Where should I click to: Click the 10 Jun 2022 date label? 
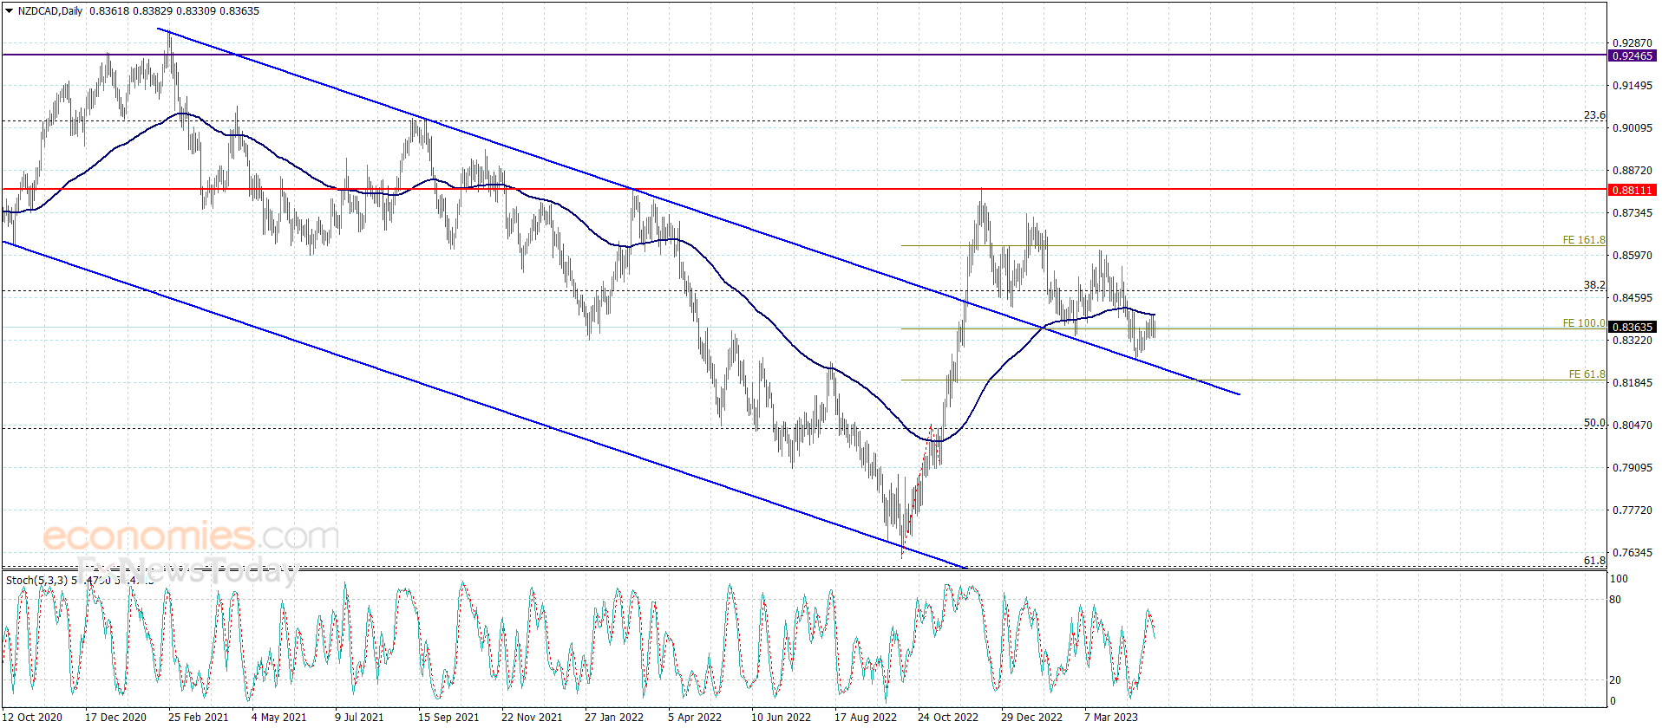(x=781, y=717)
